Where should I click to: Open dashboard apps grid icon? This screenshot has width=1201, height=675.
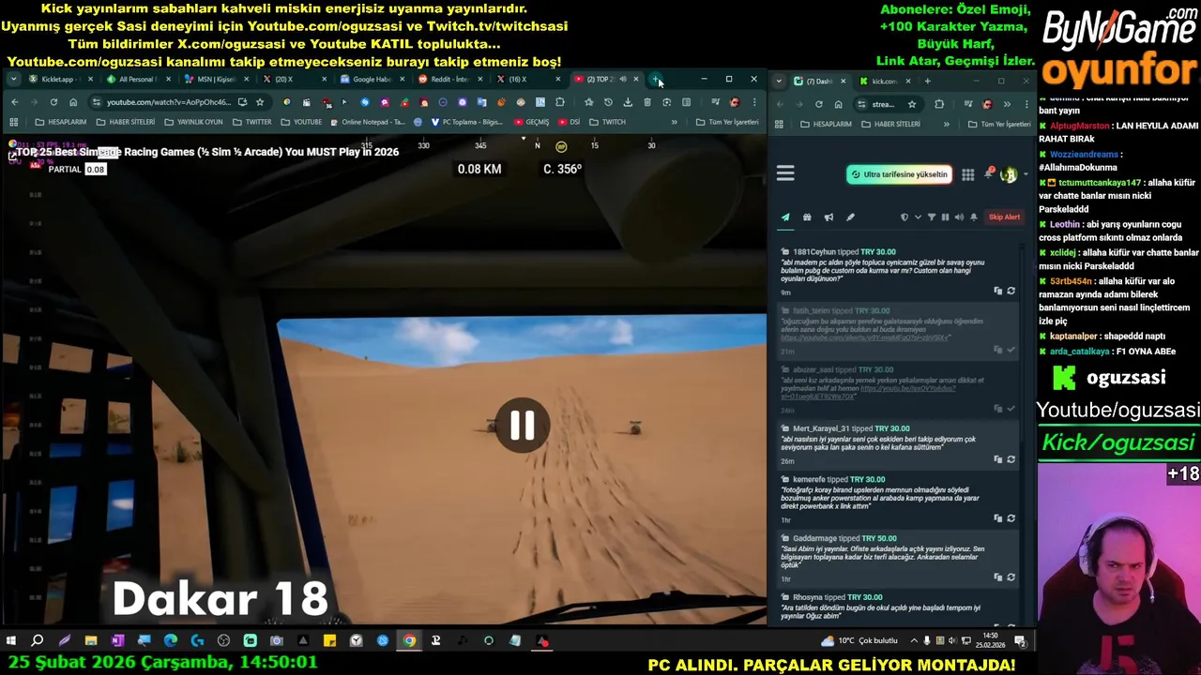(x=967, y=174)
